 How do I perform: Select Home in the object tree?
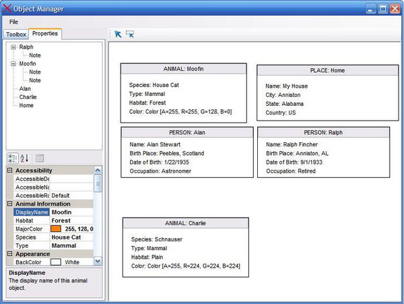coord(26,105)
